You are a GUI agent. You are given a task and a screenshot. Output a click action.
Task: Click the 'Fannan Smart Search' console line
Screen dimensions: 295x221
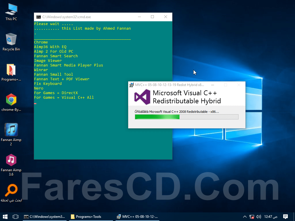(x=56, y=56)
